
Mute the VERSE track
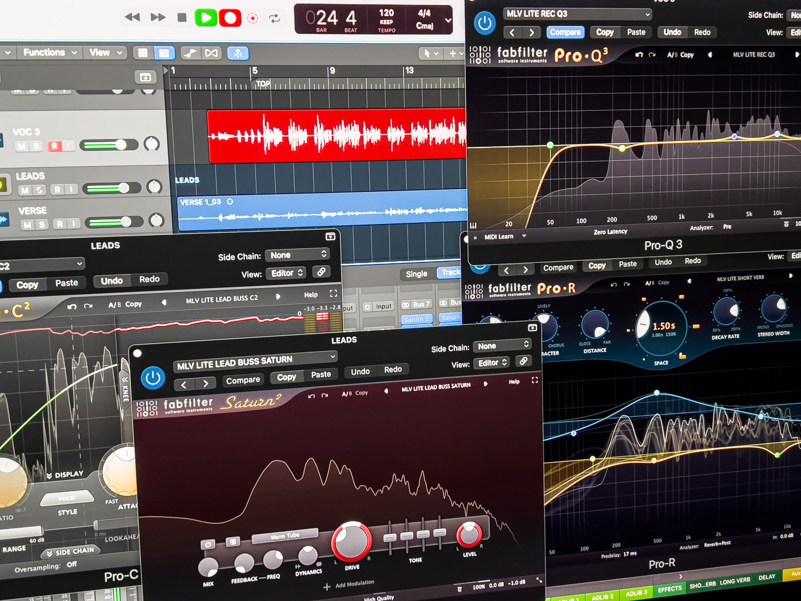(x=27, y=225)
